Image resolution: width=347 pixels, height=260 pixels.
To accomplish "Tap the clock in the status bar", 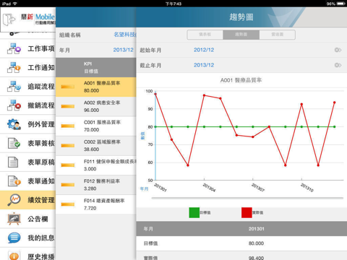I will click(x=173, y=4).
